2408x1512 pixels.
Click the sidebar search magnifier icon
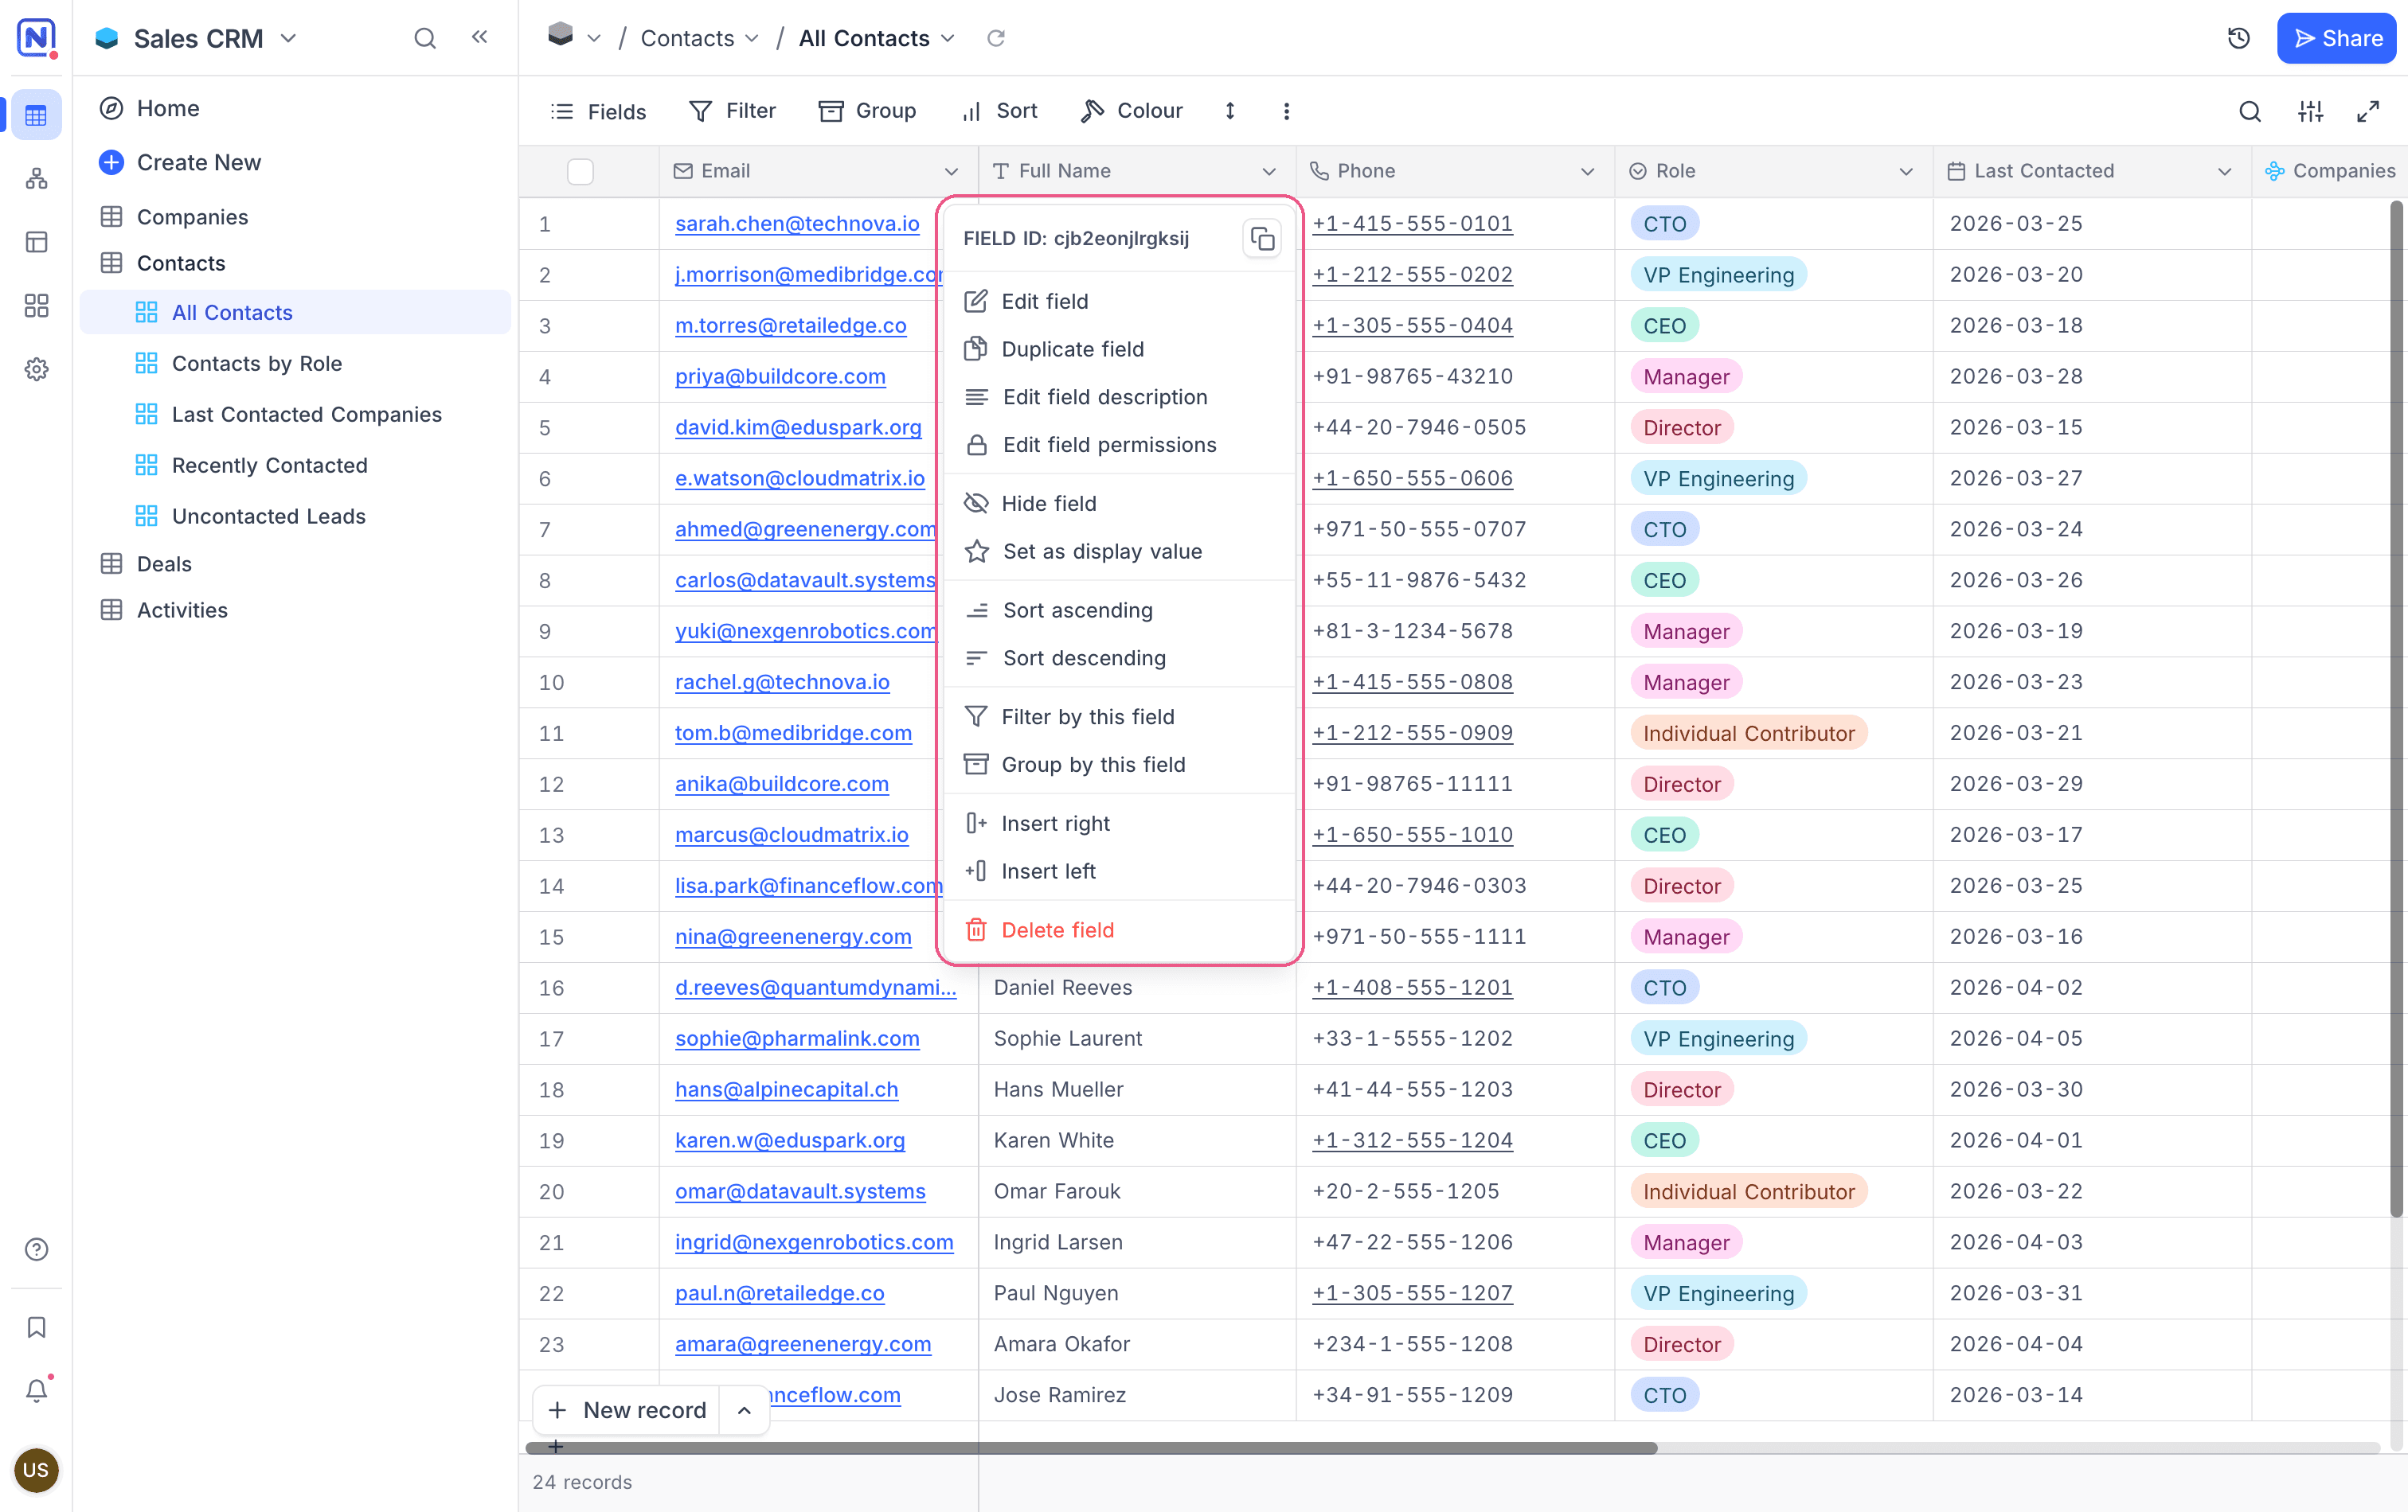pos(425,38)
